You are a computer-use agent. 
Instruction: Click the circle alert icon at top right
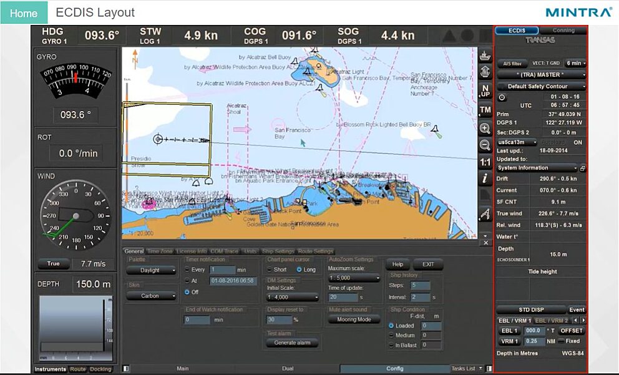(x=467, y=36)
